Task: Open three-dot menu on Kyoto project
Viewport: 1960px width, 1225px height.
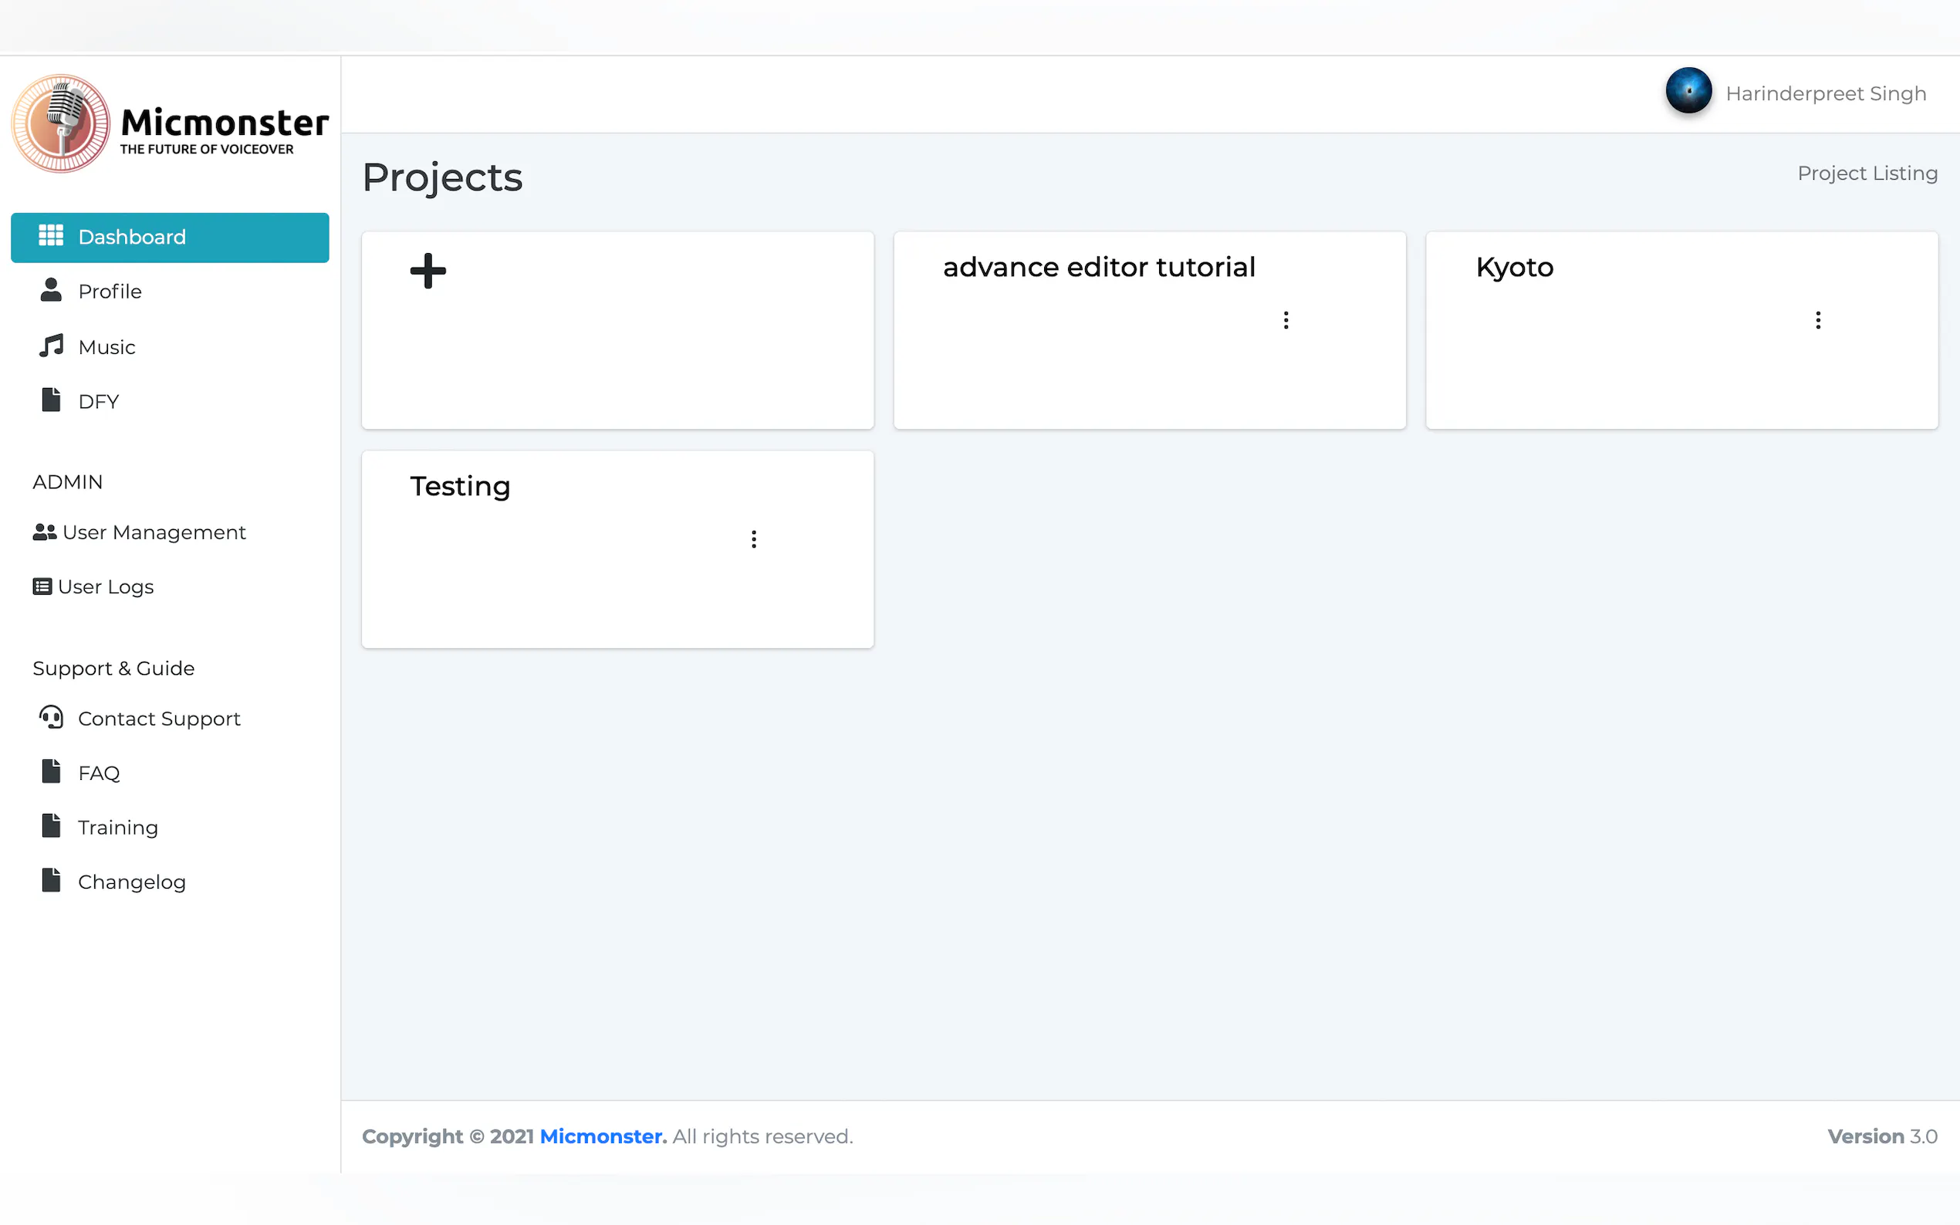Action: tap(1817, 320)
